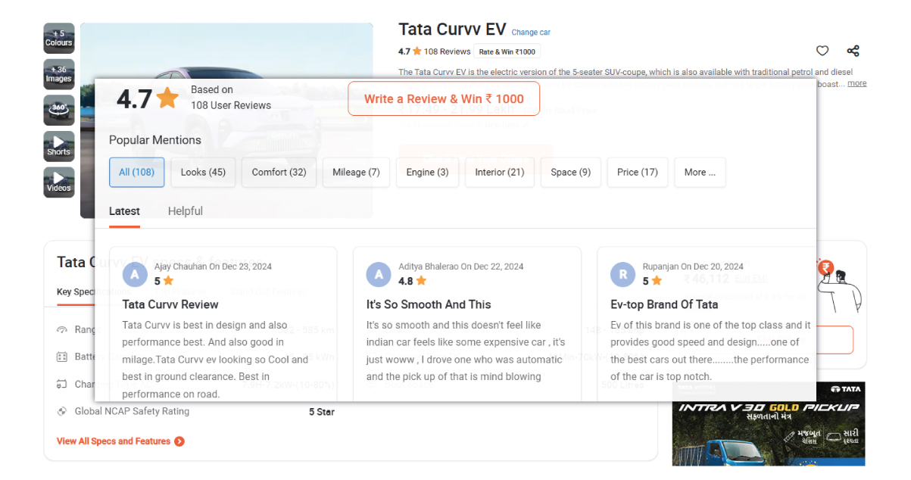Select the All (108) mention filter
Viewport: 911px width, 480px height.
tap(137, 172)
